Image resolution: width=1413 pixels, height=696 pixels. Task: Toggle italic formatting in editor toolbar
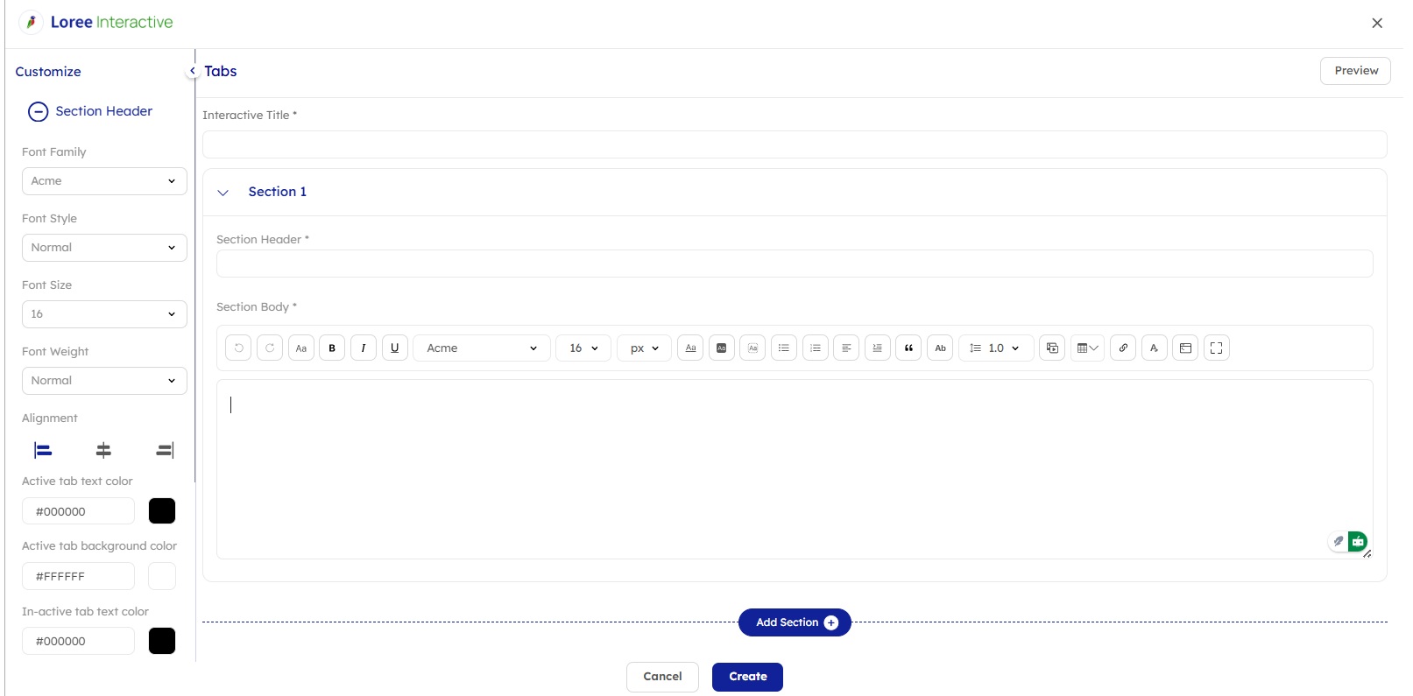point(364,348)
